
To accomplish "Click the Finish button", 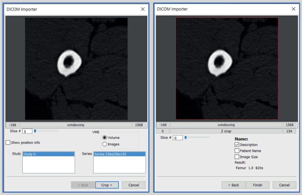I will pos(257,185).
